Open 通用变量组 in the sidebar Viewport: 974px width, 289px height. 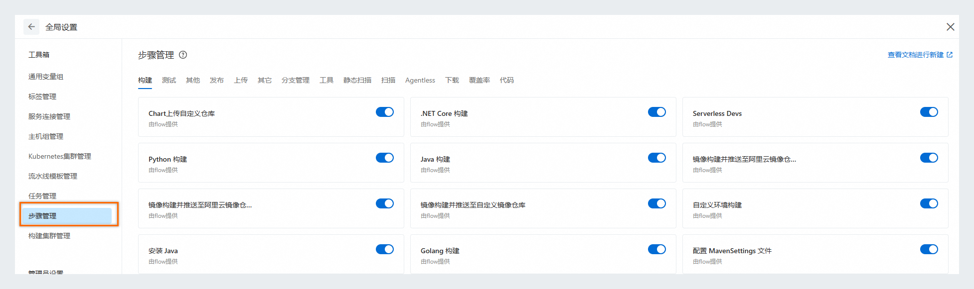coord(46,77)
